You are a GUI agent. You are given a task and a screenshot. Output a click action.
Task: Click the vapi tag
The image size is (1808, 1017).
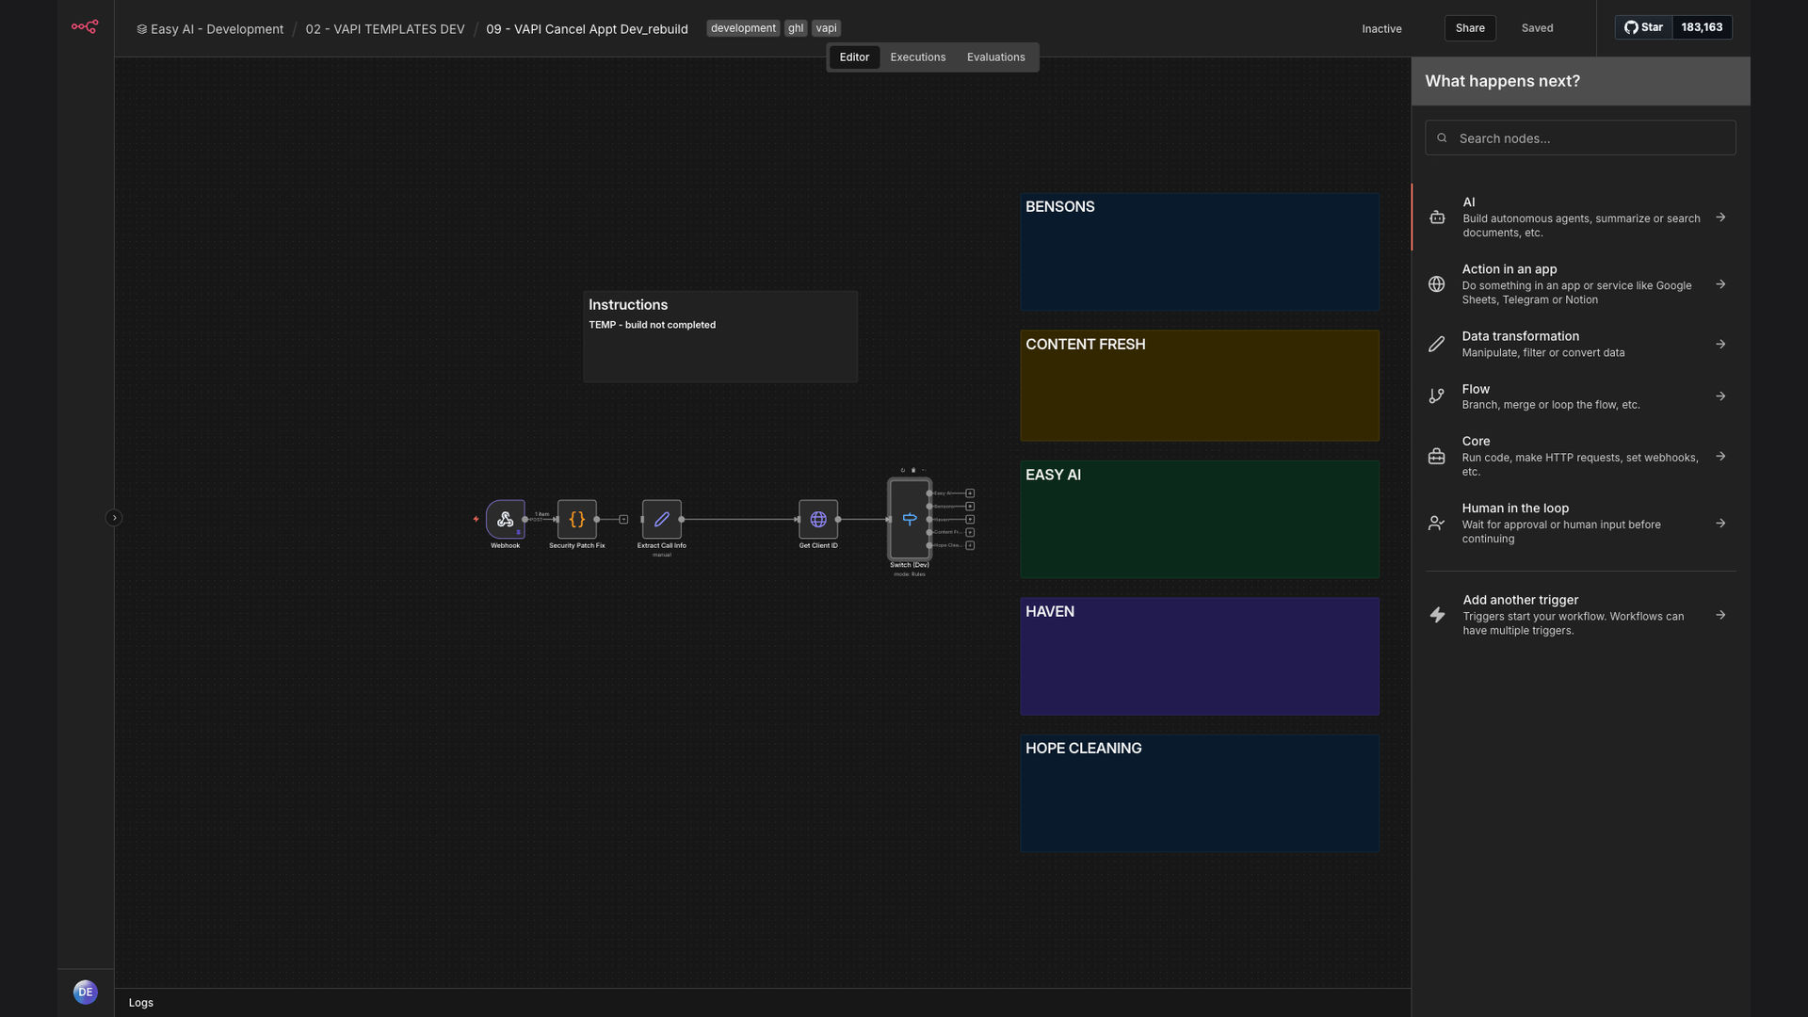click(x=826, y=28)
